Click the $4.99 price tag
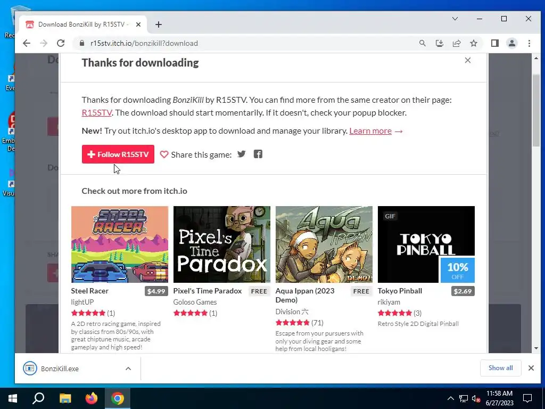545x409 pixels. click(156, 291)
